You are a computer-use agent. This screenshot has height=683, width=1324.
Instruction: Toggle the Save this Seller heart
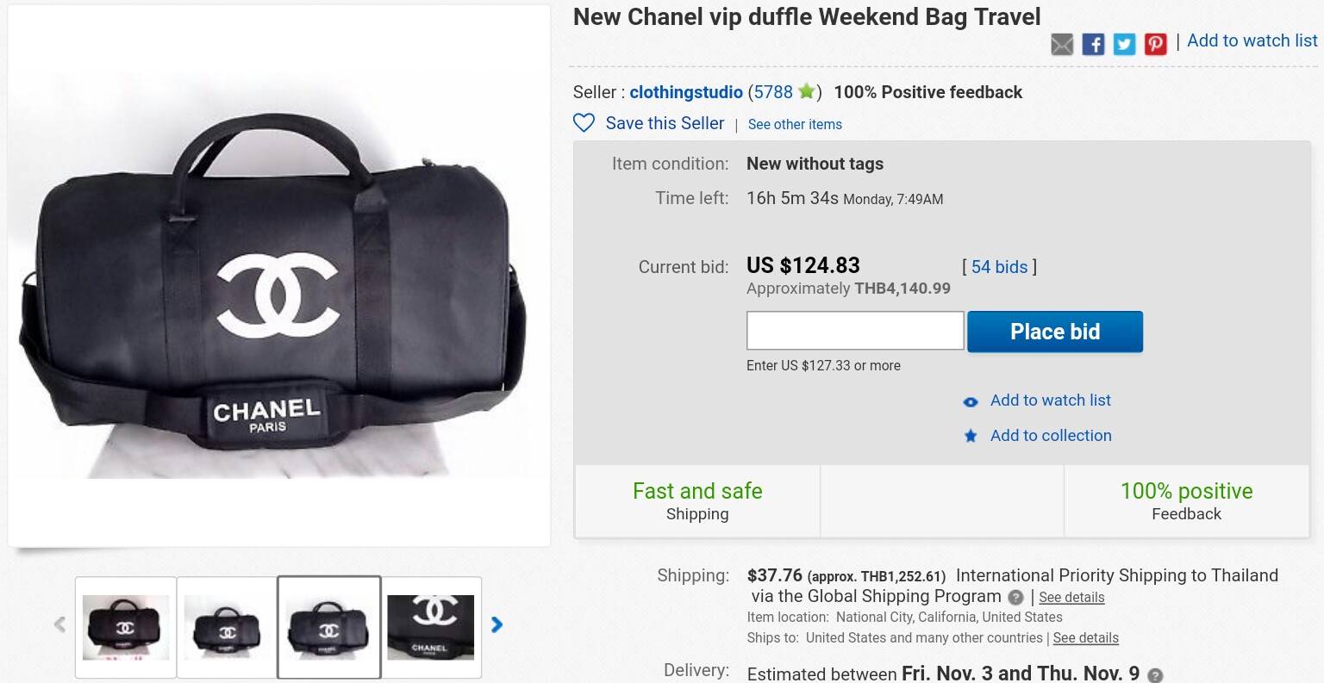[x=584, y=123]
